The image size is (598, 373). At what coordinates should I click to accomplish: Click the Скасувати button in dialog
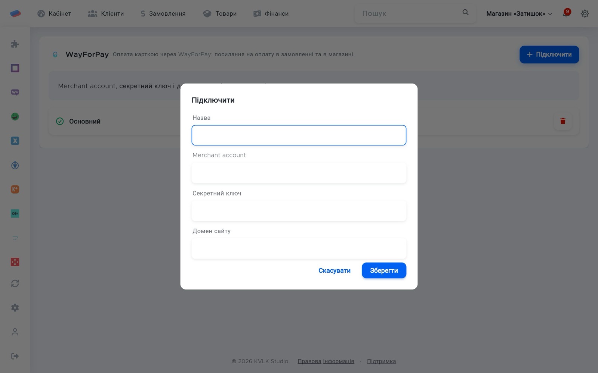click(335, 270)
